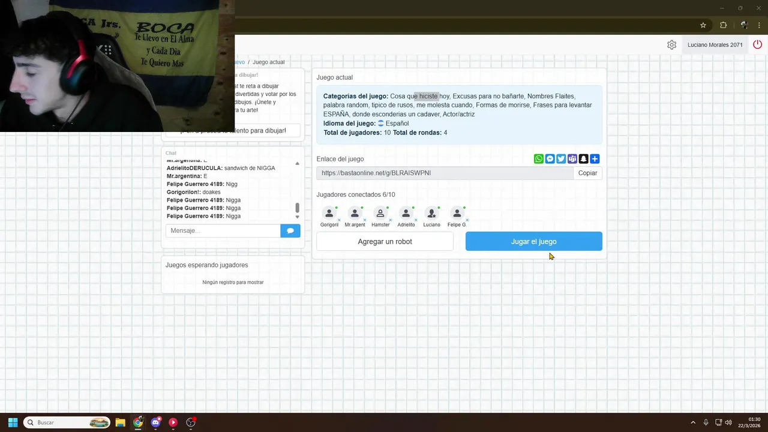This screenshot has height=432, width=768.
Task: Select Gorigoril player avatar
Action: click(x=329, y=213)
